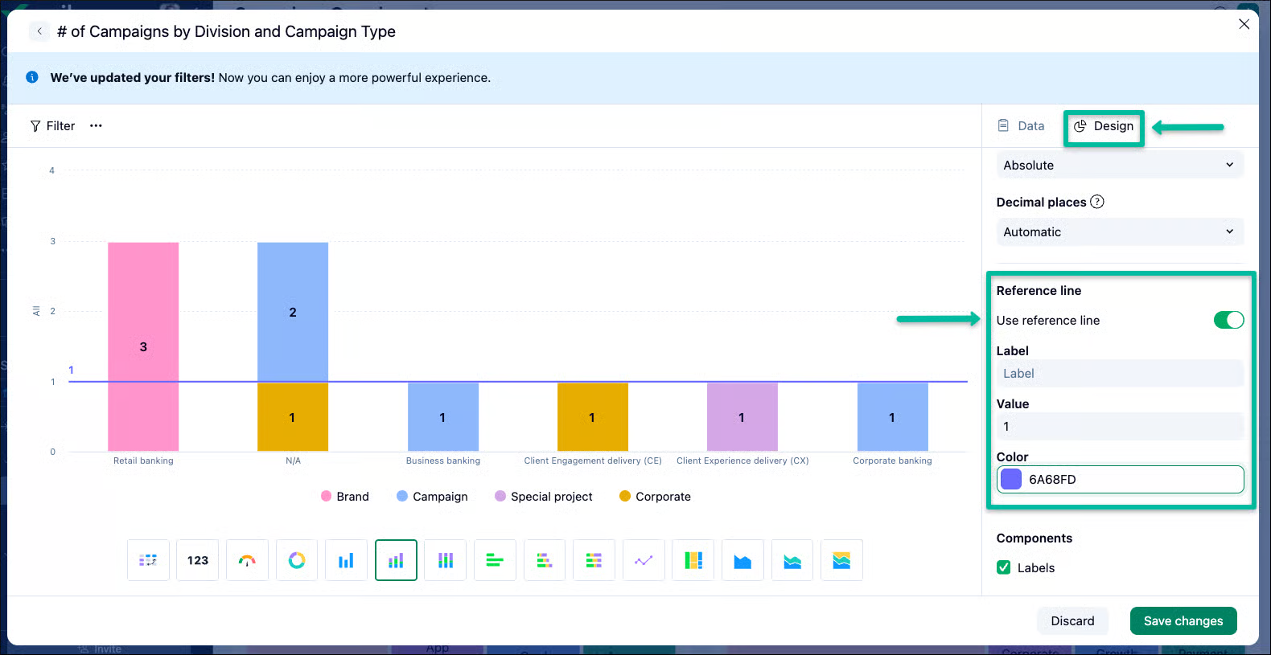Screen dimensions: 1271x655
Task: Select the number widget icon labeled 123
Action: 198,560
